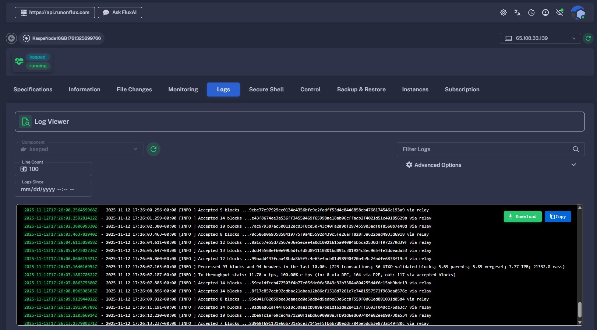
Task: Click the Logs Since date input field
Action: 53,189
